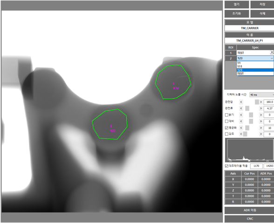The height and width of the screenshot is (223, 274).
Task: Toggle the 대조테이블 적용 checkbox
Action: [226, 166]
